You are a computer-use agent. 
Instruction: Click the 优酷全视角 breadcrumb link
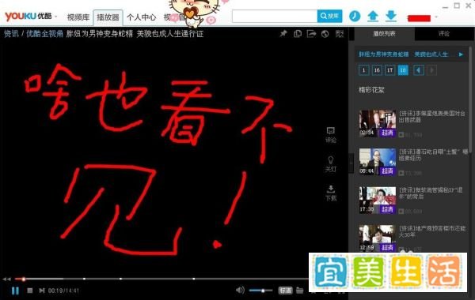point(44,34)
